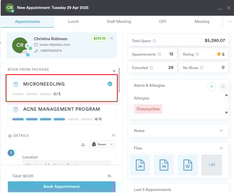The width and height of the screenshot is (234, 193).
Task: Click the rating star icon
Action: tap(219, 54)
